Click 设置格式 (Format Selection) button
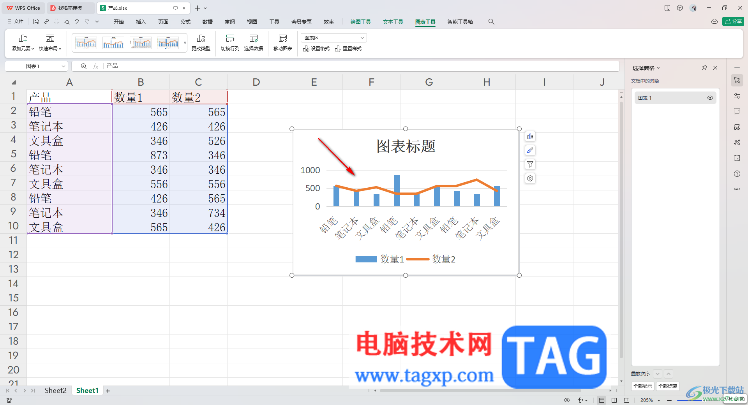 (316, 49)
